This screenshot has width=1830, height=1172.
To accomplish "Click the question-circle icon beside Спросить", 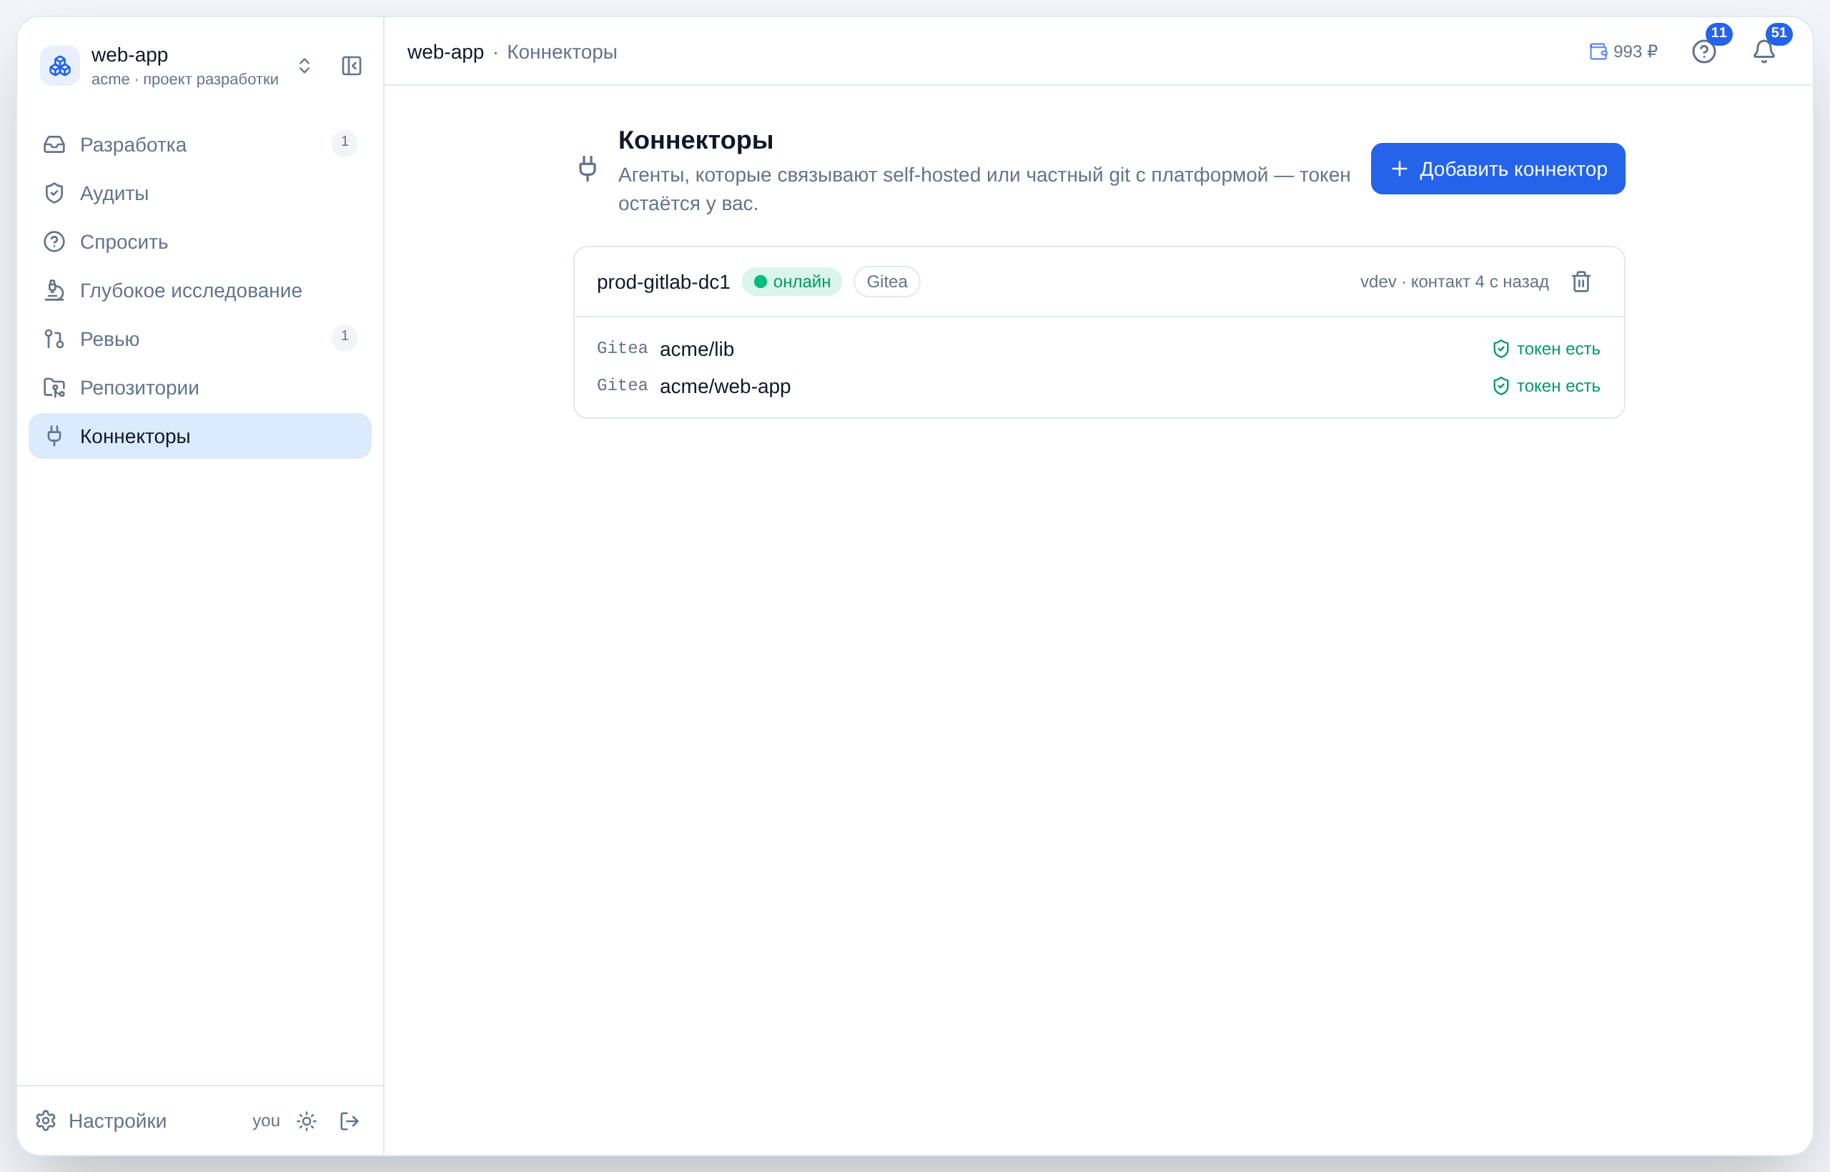I will pos(54,242).
